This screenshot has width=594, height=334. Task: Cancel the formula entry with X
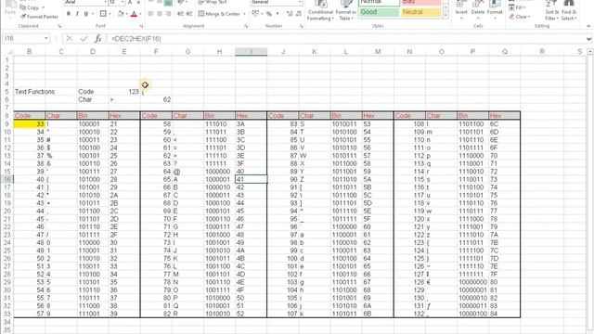[70, 39]
